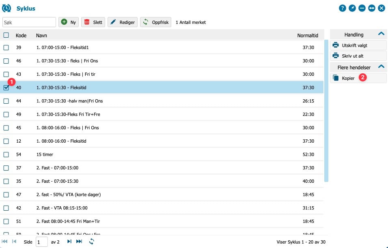Go to the first page

tap(4, 242)
